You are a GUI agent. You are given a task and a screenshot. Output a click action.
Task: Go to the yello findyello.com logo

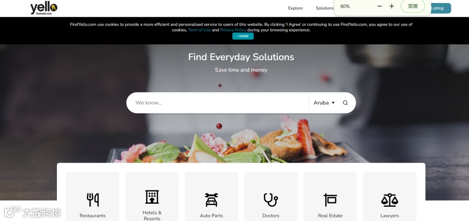click(x=44, y=9)
